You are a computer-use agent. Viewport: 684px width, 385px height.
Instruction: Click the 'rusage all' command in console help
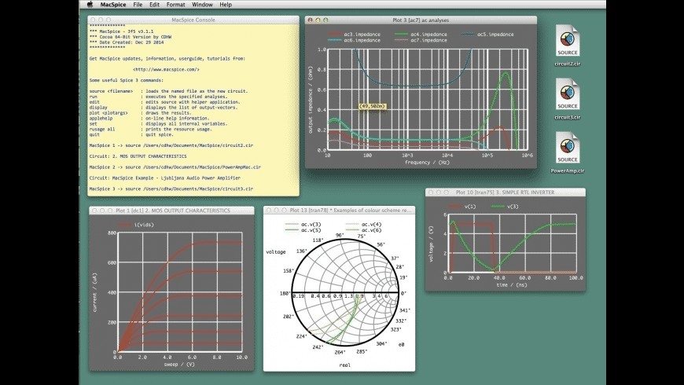pos(102,129)
